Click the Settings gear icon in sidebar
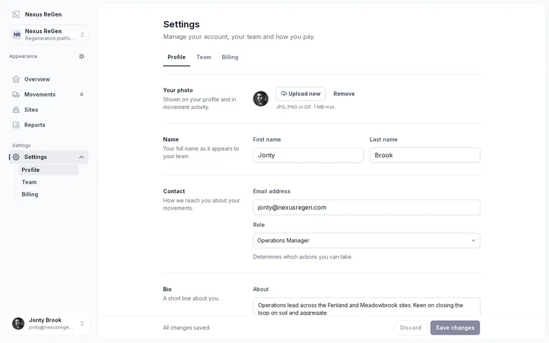This screenshot has width=549, height=343. pos(16,157)
